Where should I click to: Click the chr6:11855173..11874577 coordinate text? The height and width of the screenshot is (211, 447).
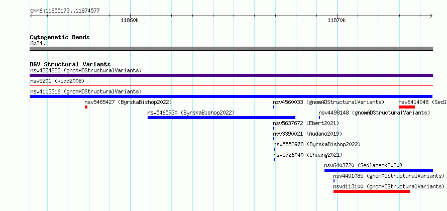(65, 11)
